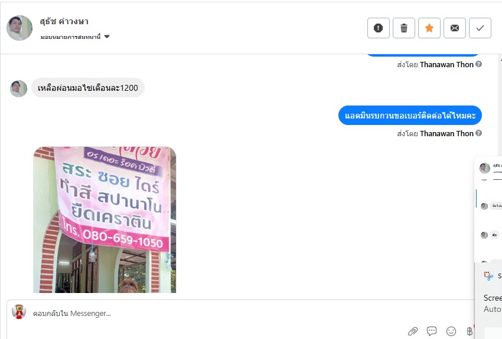
Task: Open the salon banner photo thumbnail
Action: point(105,219)
